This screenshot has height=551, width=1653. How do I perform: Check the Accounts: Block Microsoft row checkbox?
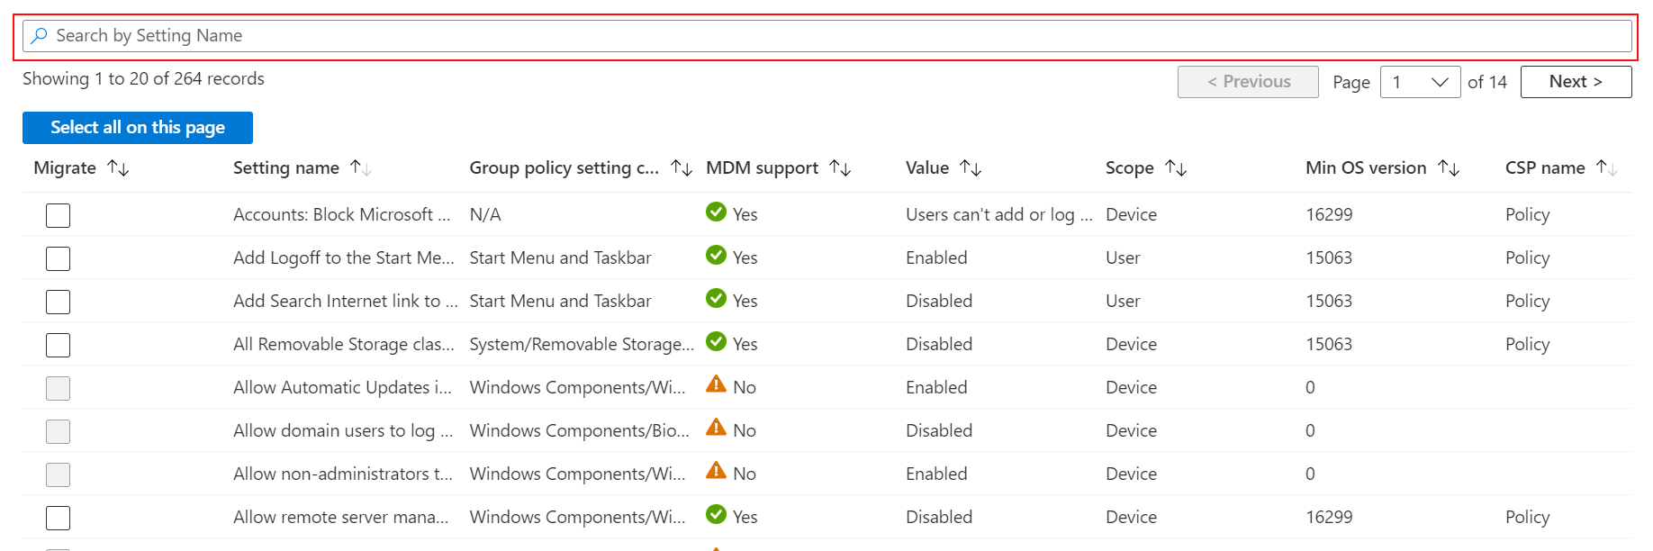tap(59, 215)
